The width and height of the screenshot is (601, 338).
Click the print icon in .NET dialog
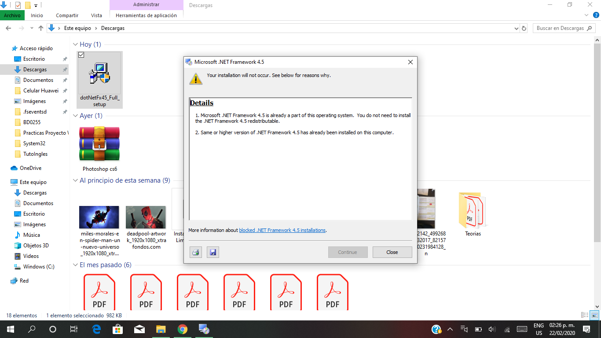196,252
